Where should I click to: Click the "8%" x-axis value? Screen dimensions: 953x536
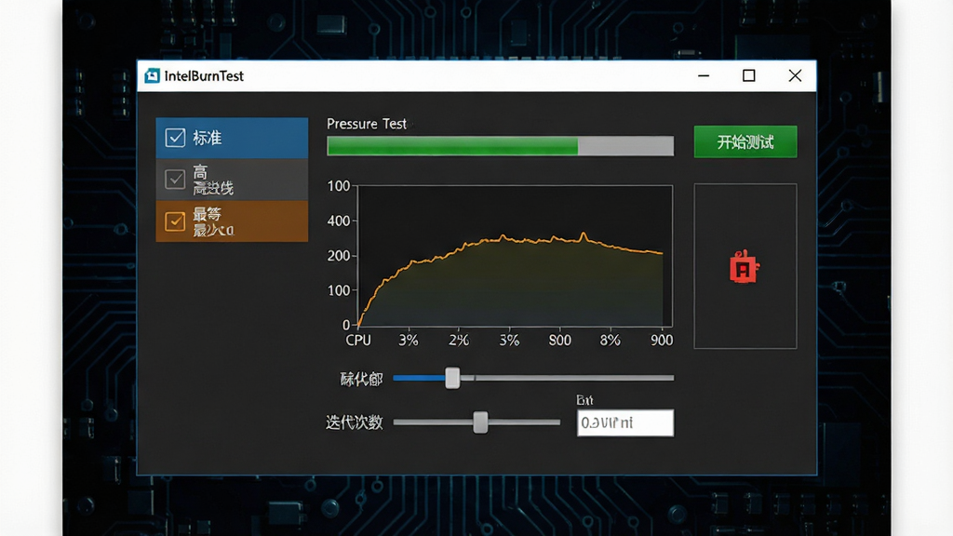tap(611, 341)
